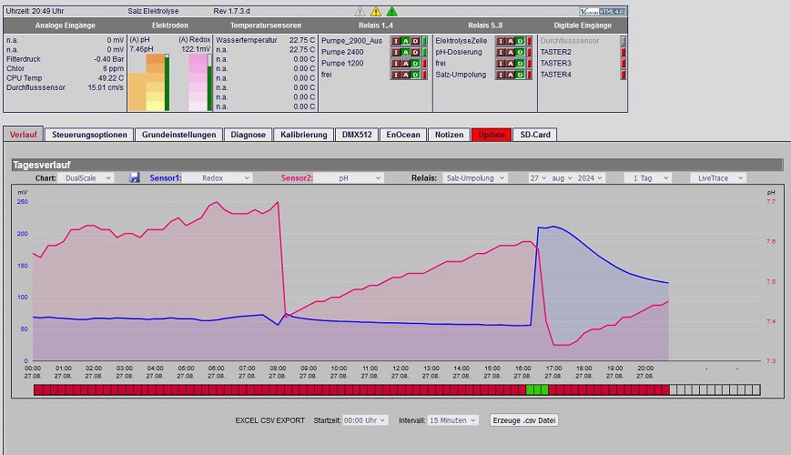Screen dimensions: 791x455
Task: Set ElektrolyseZelle relay to A (auto)
Action: [x=511, y=41]
